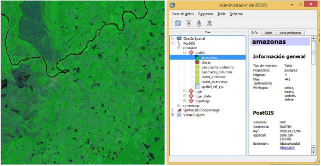Viewport: 321px width, 166px height.
Task: Collapse the PostGIS tree node
Action: [173, 43]
